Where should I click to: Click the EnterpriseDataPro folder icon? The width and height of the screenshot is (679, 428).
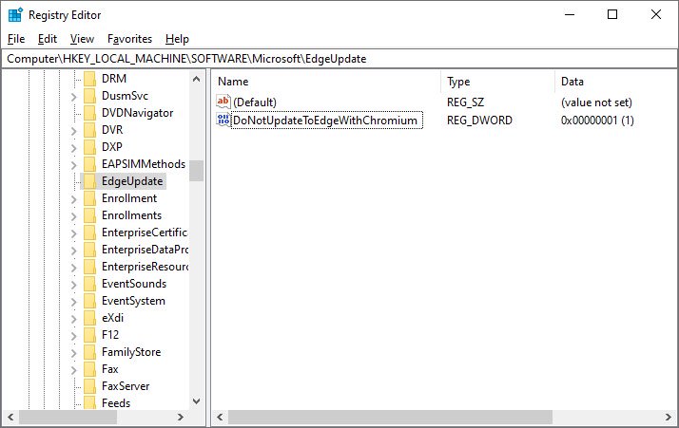click(89, 250)
